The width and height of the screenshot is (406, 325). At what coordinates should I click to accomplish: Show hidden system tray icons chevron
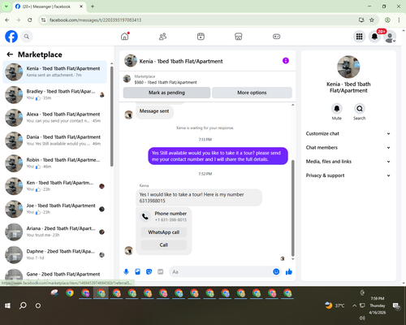[354, 305]
